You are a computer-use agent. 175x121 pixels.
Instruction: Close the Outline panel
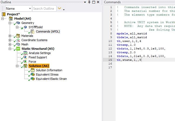(x=98, y=2)
